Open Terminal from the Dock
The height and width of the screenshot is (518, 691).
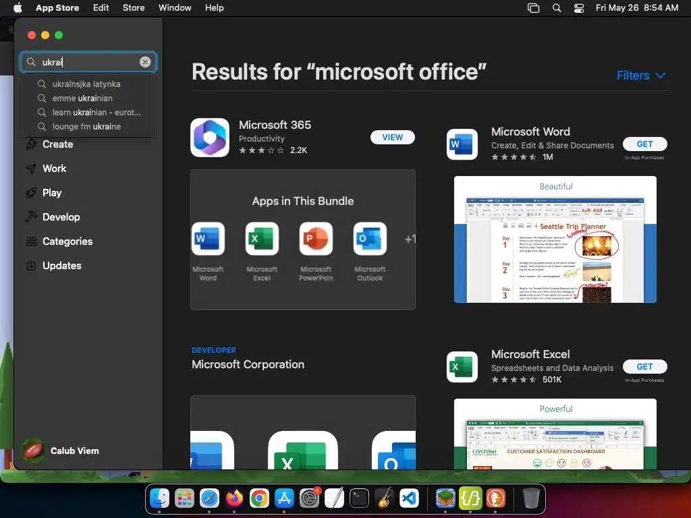359,498
